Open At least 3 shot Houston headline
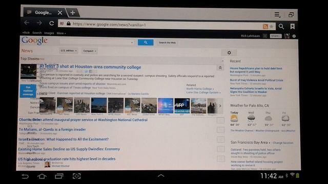This screenshot has width=328, height=184. 90,67
